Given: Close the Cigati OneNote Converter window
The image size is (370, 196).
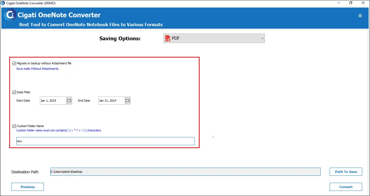Looking at the screenshot, I should (363, 3).
